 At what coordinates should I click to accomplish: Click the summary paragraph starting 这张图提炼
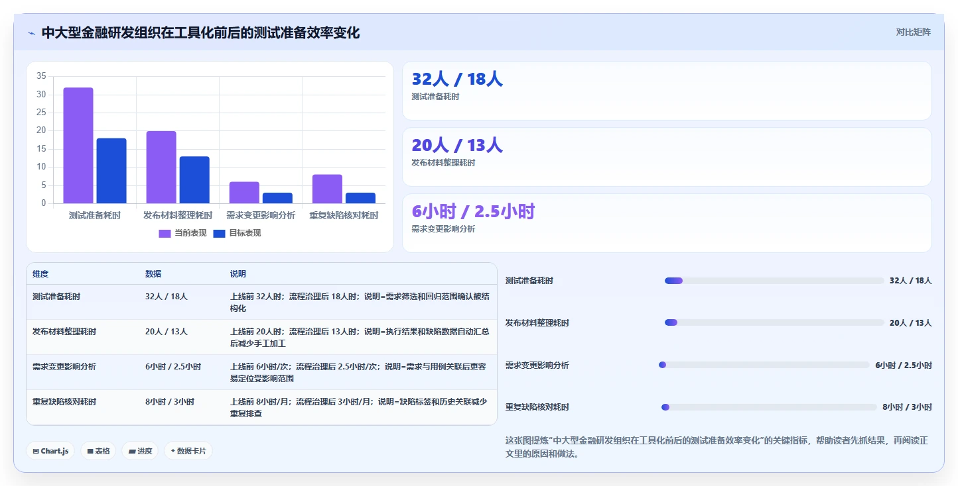coord(718,447)
